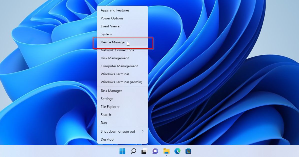Launch Computer Management
This screenshot has width=299, height=157.
pos(119,66)
